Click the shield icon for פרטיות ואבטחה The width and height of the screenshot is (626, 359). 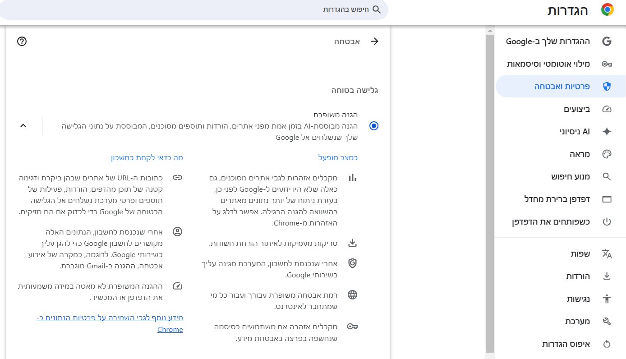tap(607, 87)
